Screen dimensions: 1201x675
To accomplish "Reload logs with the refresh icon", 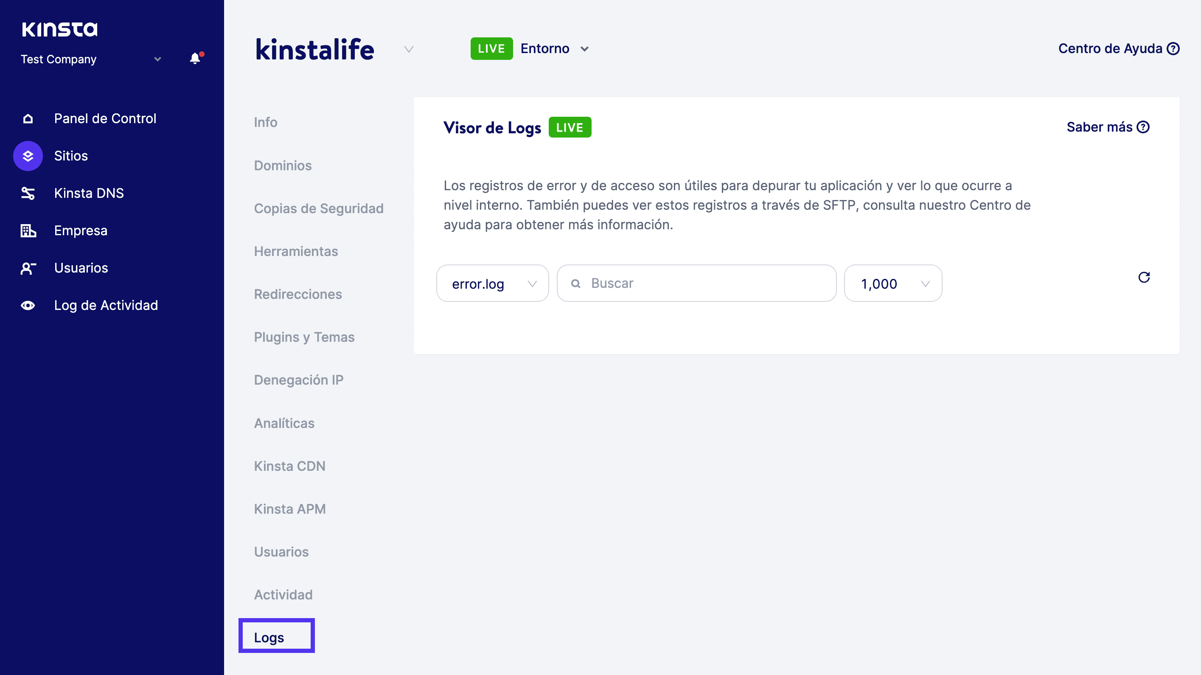I will click(x=1144, y=278).
